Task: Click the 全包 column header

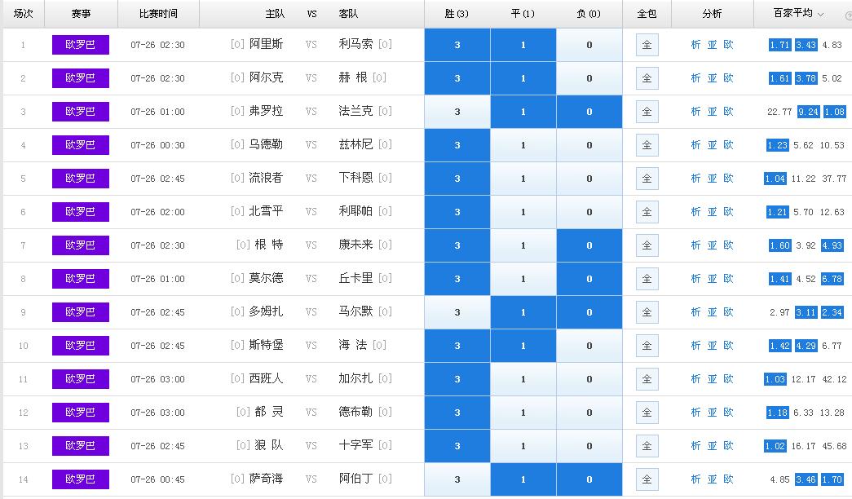Action: (x=647, y=14)
